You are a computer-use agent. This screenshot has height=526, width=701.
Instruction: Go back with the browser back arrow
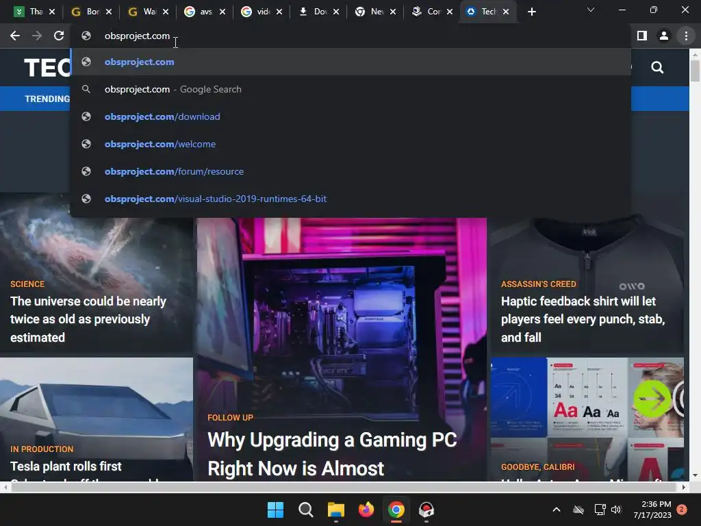[x=15, y=36]
